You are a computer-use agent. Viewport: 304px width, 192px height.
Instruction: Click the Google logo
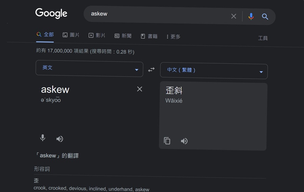(51, 13)
